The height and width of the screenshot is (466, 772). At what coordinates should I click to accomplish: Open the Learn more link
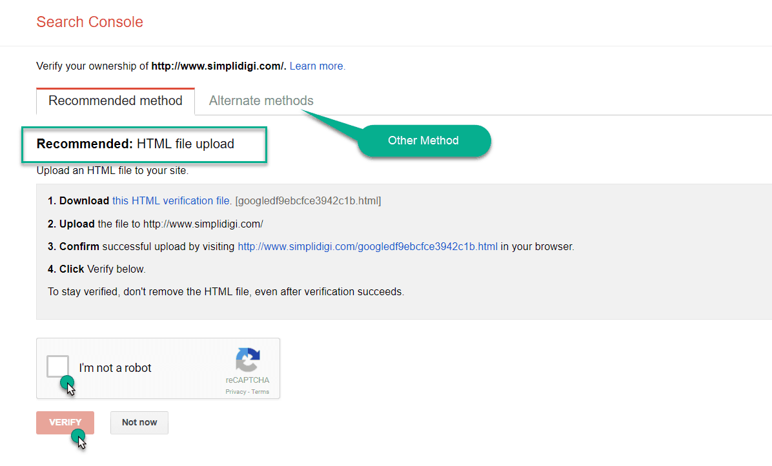tap(316, 66)
